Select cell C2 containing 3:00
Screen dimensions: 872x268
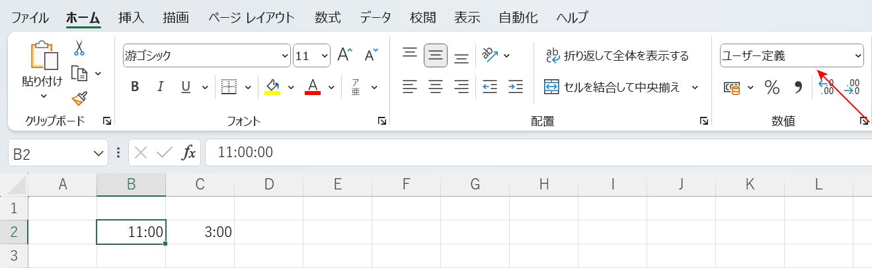(200, 232)
